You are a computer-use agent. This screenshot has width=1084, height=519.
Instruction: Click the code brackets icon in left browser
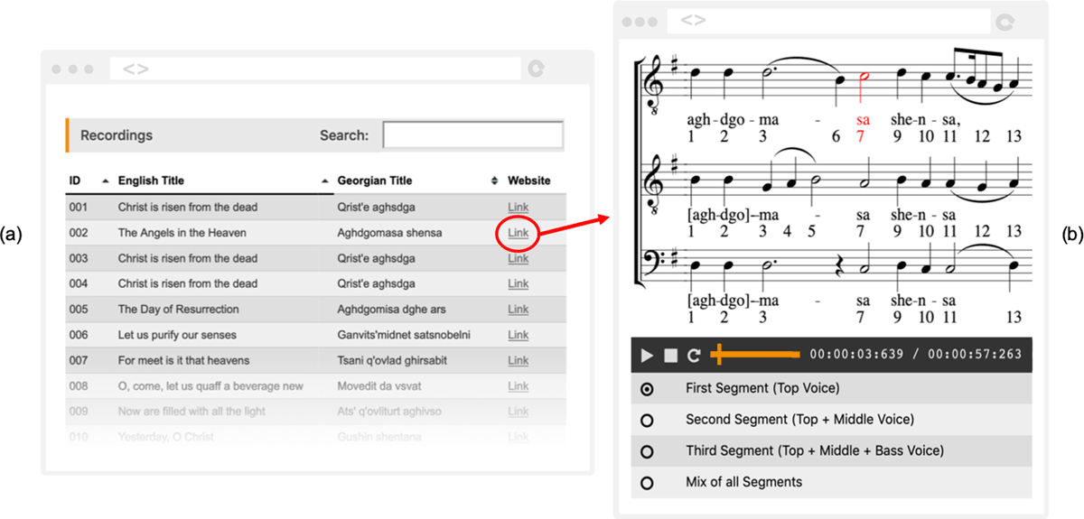135,69
